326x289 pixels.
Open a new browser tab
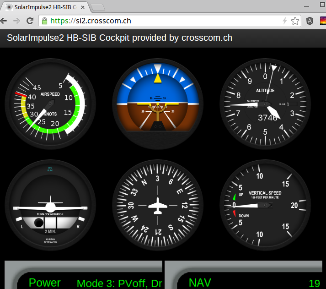pyautogui.click(x=98, y=7)
